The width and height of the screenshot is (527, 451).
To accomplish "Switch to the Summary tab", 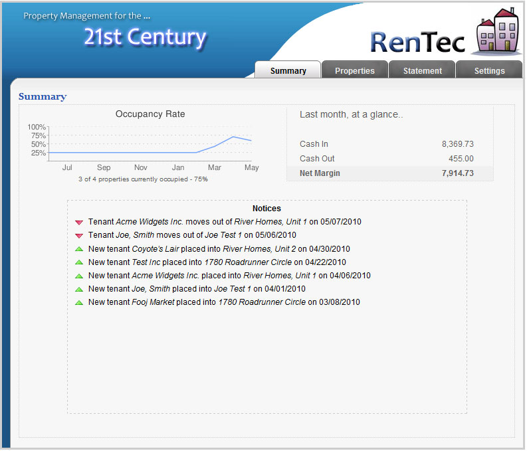I will [288, 70].
